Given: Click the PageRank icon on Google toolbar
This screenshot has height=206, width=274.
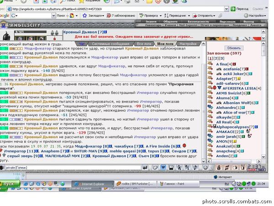Looking at the screenshot, I should point(72,16).
